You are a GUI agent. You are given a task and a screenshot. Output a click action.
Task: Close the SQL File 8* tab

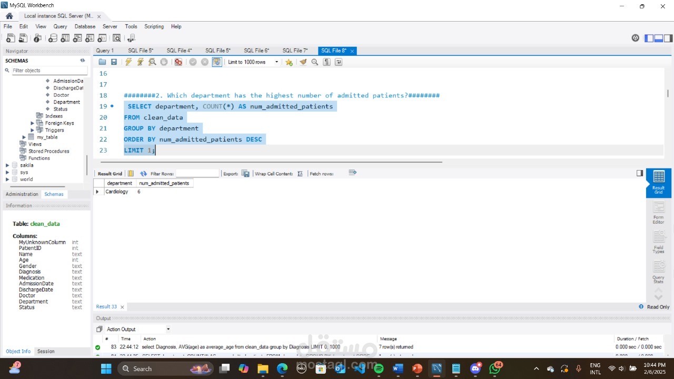352,51
